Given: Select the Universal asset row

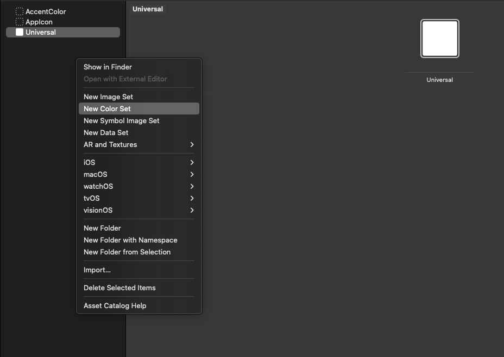Looking at the screenshot, I should pos(63,32).
